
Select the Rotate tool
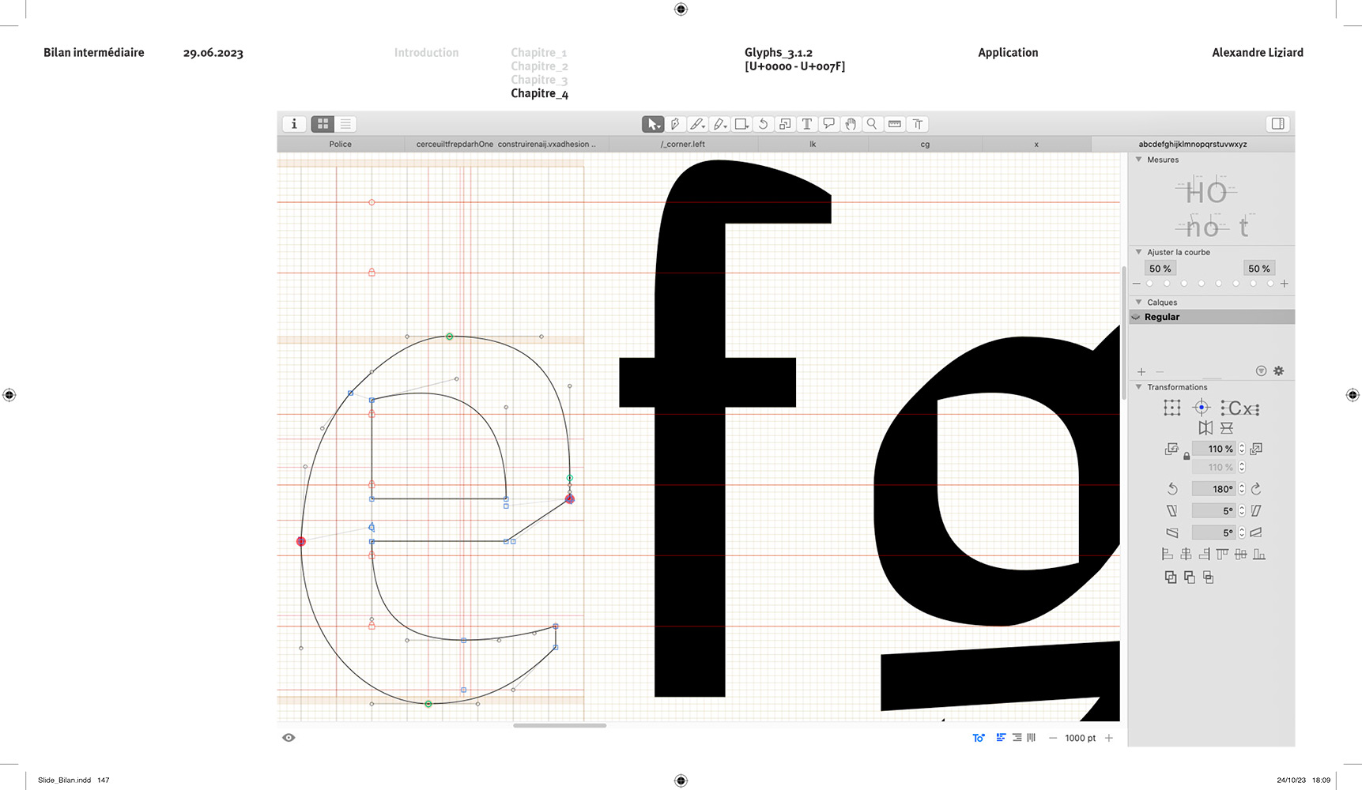tap(763, 124)
